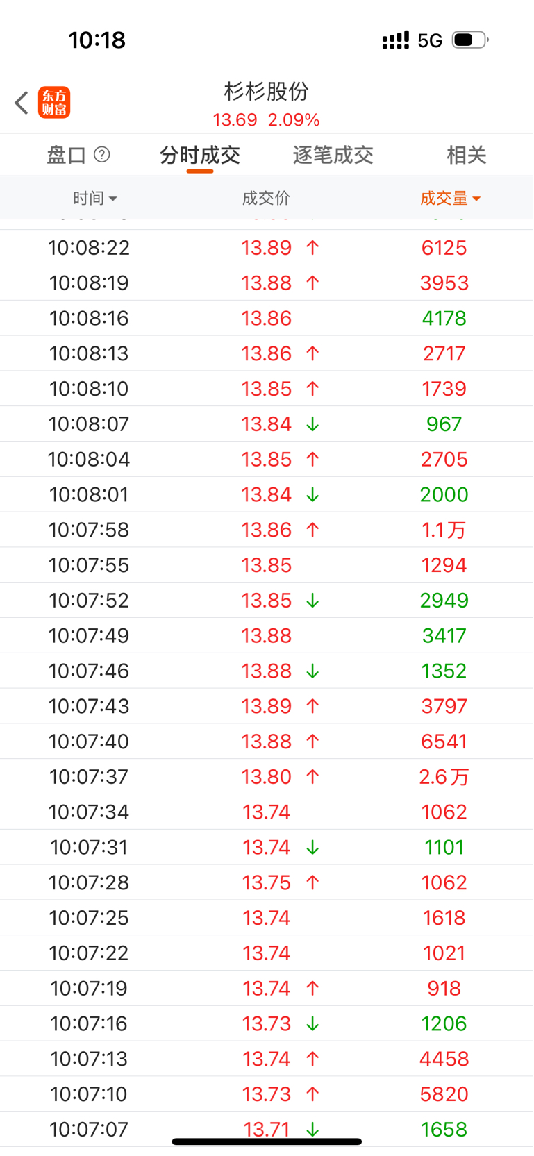The height and width of the screenshot is (1156, 534).
Task: Tap the battery icon in status bar
Action: (x=469, y=40)
